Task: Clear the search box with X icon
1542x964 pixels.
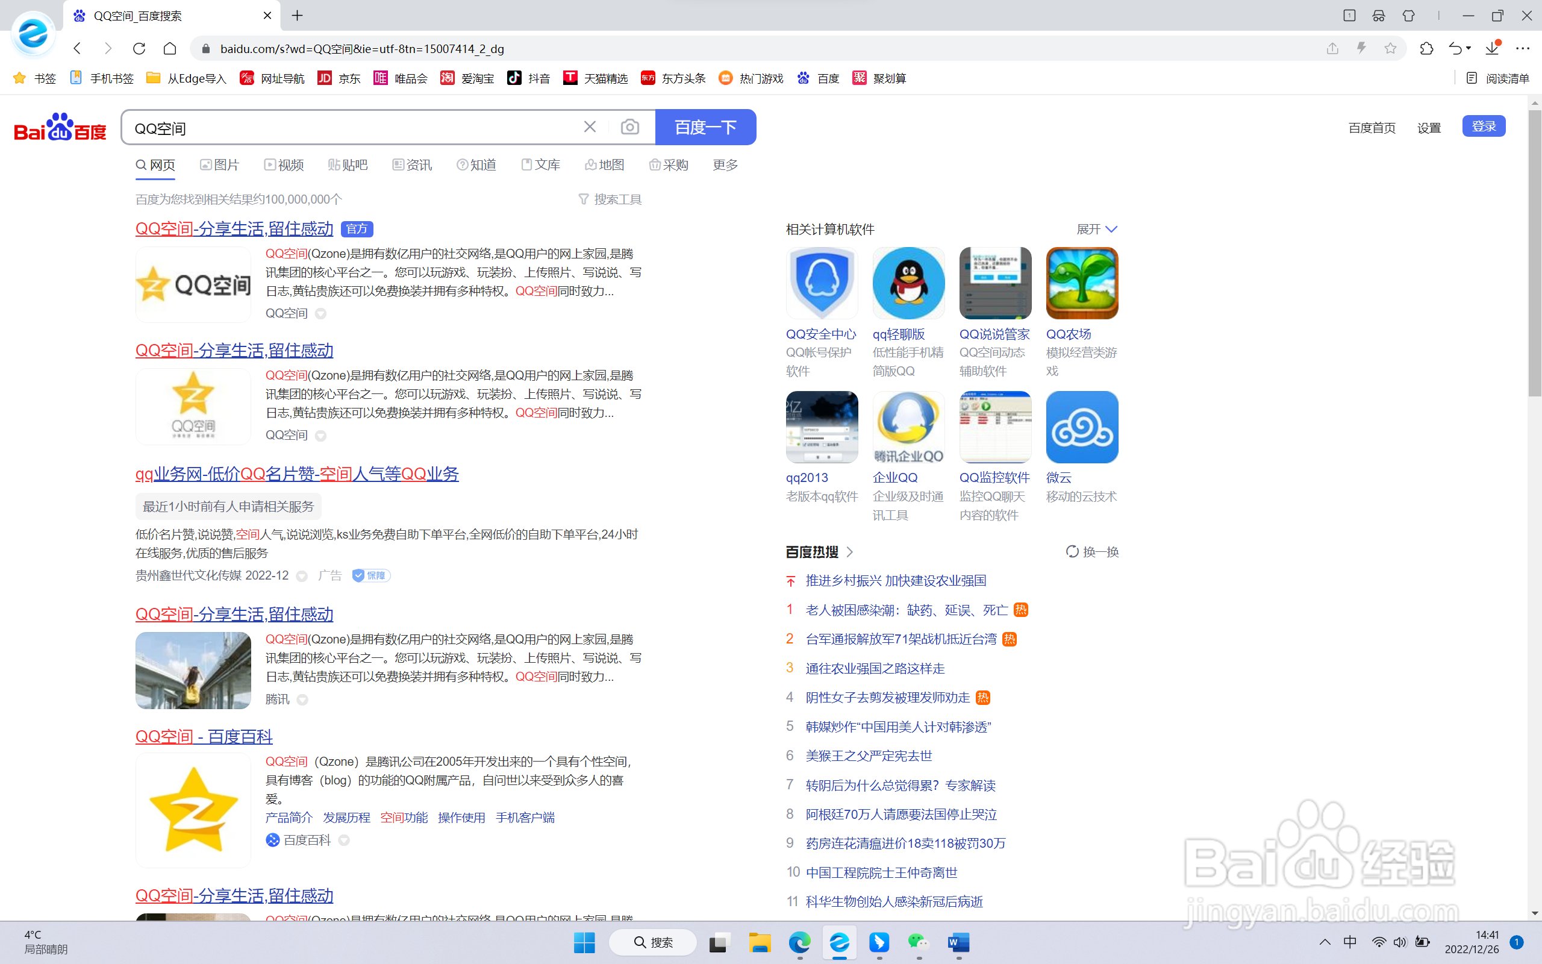Action: coord(590,127)
